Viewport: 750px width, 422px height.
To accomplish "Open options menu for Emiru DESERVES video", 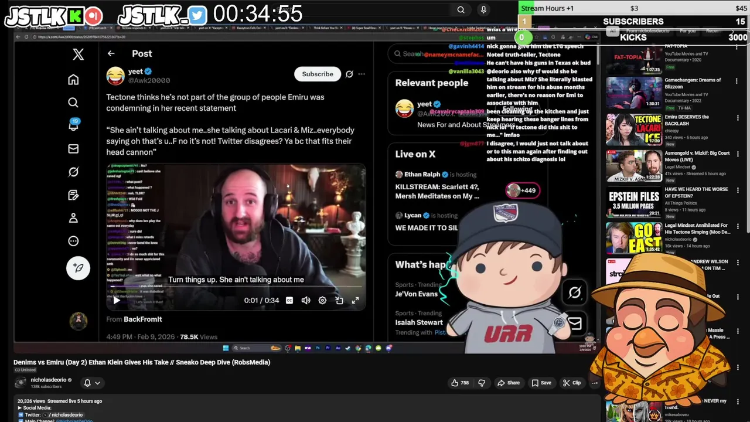I will coord(737,117).
